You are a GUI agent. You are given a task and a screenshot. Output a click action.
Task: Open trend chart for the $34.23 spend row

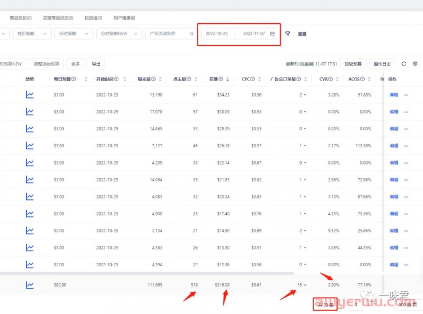pos(30,95)
